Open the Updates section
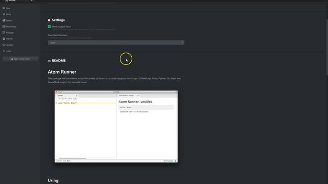Screen dimensions: 328x184 tap(8, 45)
